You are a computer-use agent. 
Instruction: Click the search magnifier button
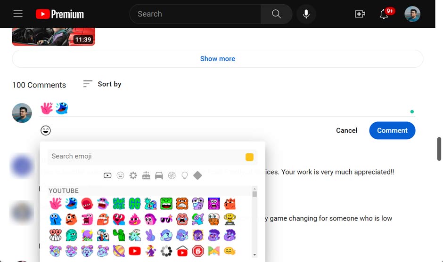276,14
